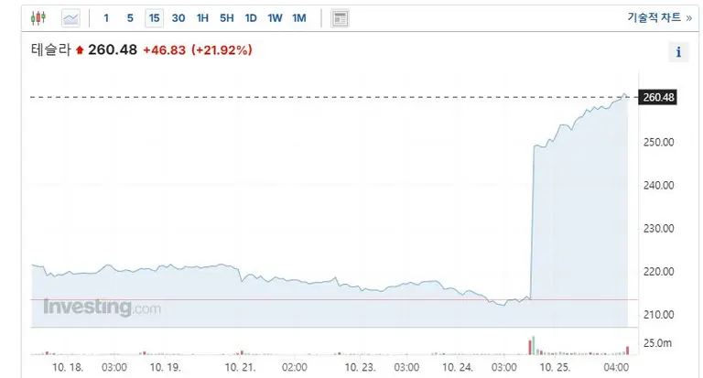Click the chart info icon
Screen dimensions: 703x378
click(x=678, y=52)
